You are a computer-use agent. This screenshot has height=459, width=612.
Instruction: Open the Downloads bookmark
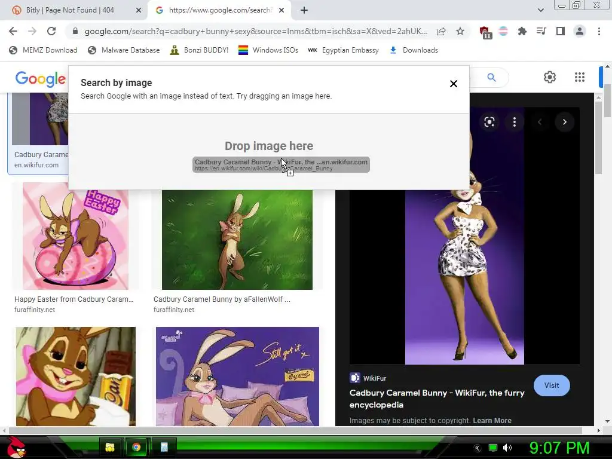coord(414,50)
